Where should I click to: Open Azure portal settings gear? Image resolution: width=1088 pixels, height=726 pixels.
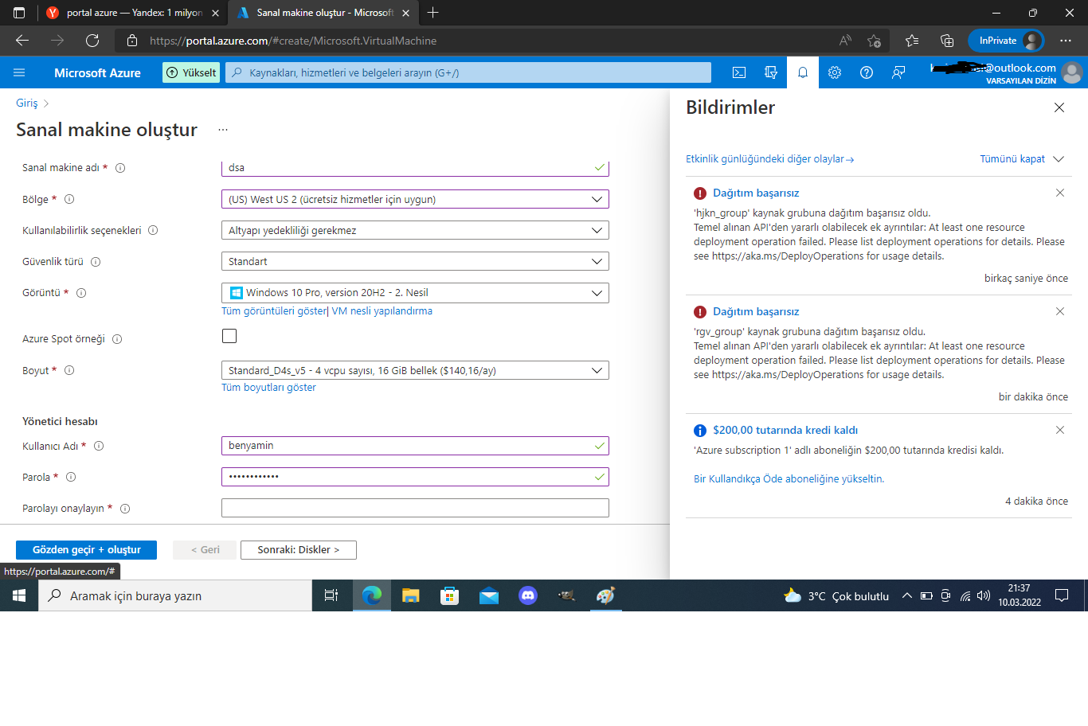[835, 72]
